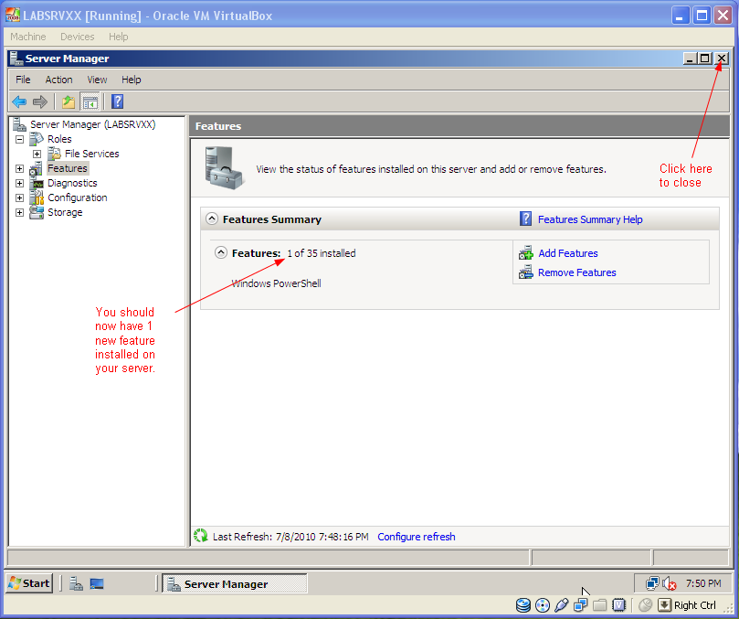Viewport: 739px width, 619px height.
Task: Collapse the Features Summary section chevron
Action: coord(212,219)
